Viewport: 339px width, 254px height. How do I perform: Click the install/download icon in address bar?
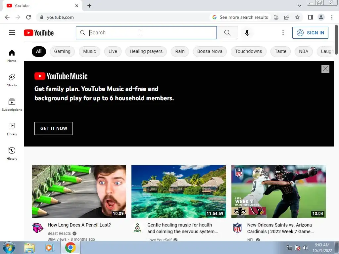tap(276, 17)
